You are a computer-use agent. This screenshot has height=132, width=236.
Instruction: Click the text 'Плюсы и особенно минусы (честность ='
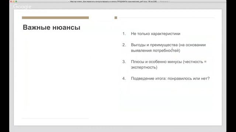click(169, 62)
